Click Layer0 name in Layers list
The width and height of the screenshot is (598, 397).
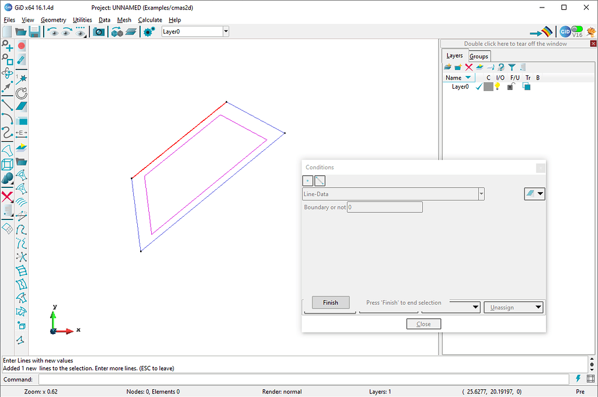460,86
